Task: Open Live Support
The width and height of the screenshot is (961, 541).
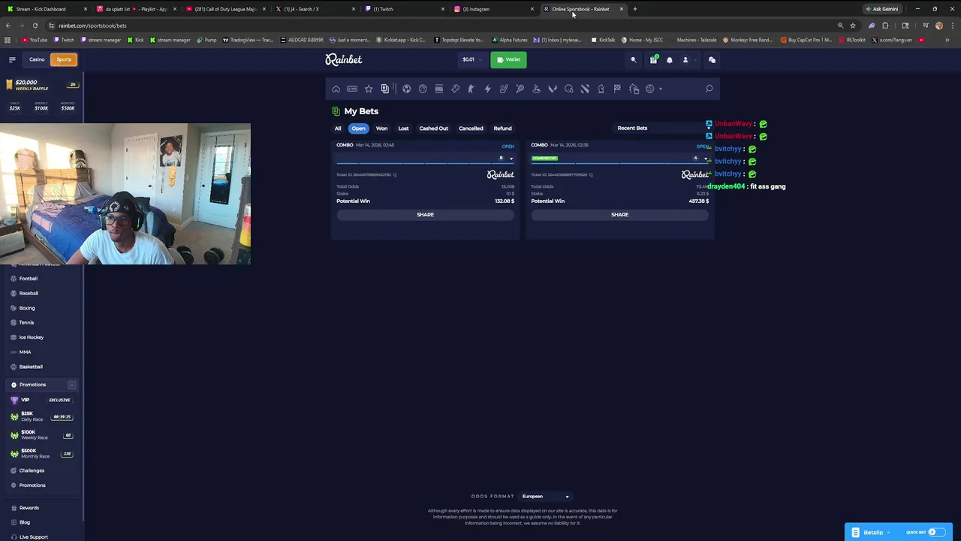Action: [33, 536]
